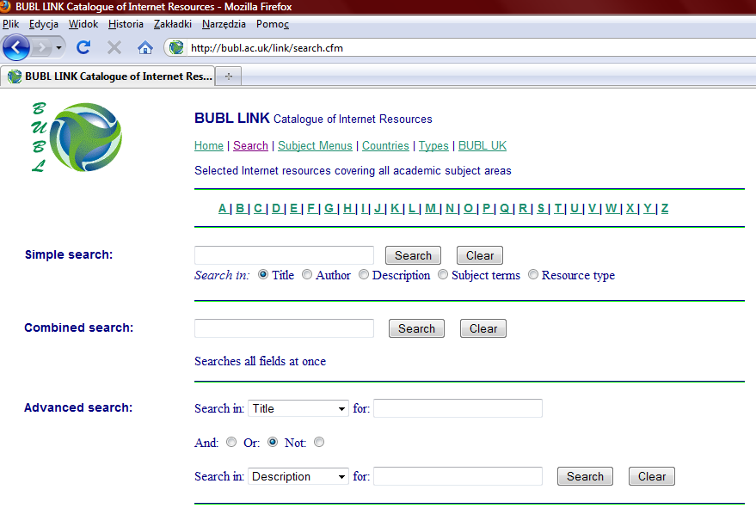Open the Historia menu
Screen dimensions: 756x508
pos(126,24)
